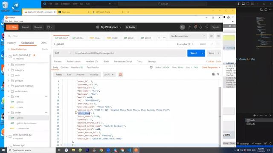
Task: Open the Save Response dropdown
Action: tap(211, 67)
